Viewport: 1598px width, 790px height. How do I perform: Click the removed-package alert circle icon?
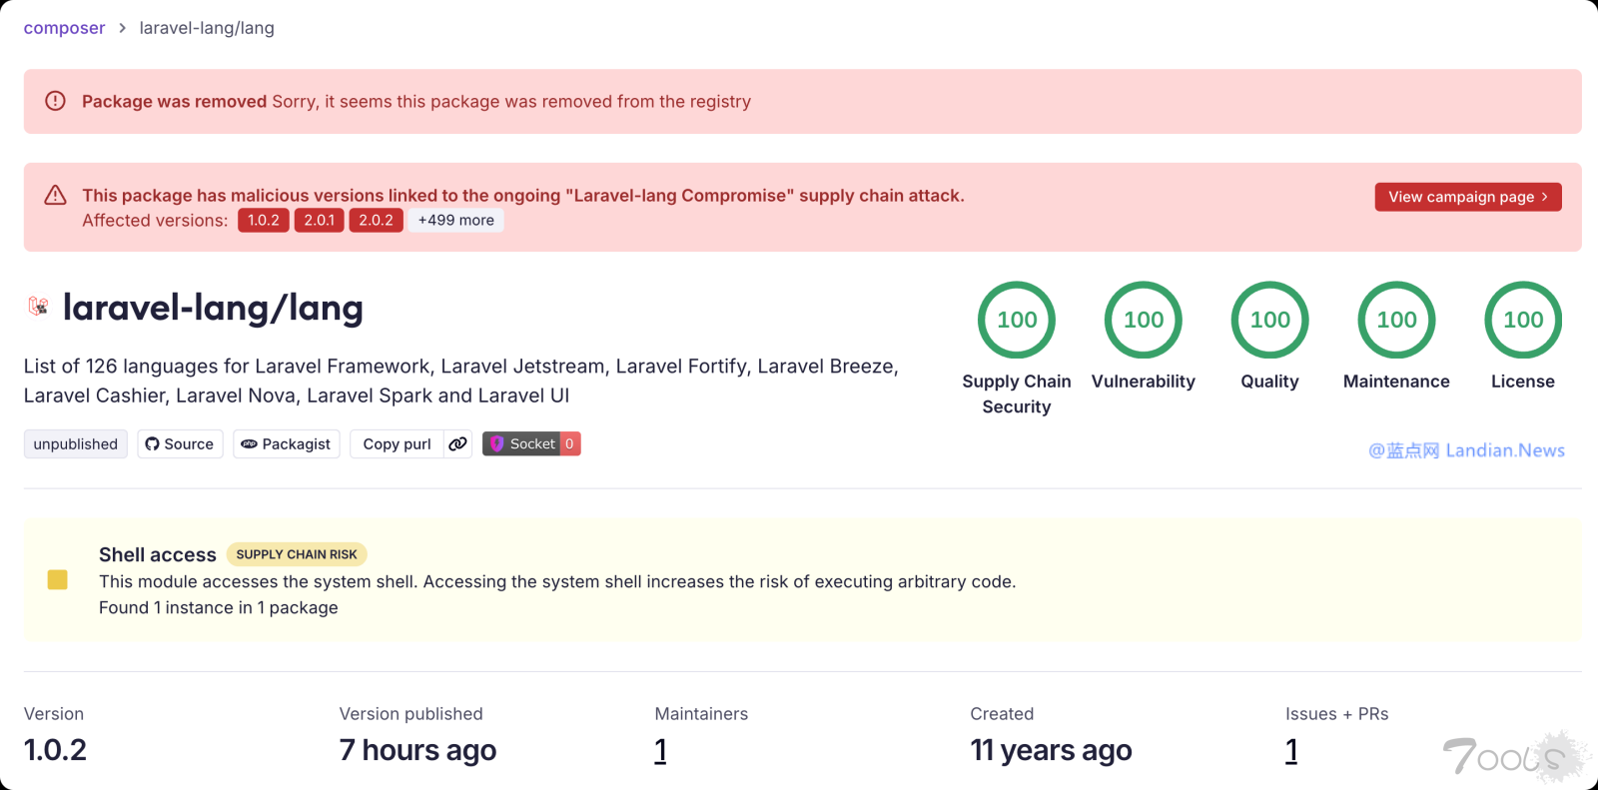(56, 101)
